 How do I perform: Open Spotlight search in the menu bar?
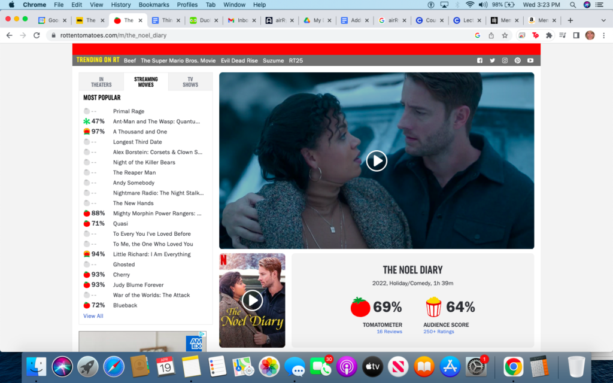click(573, 5)
